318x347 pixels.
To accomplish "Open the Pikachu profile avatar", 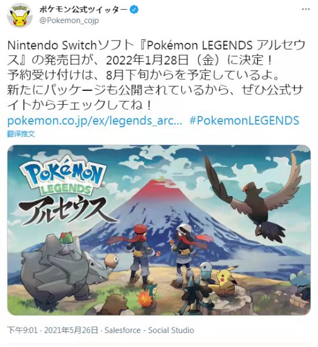I will coord(20,16).
